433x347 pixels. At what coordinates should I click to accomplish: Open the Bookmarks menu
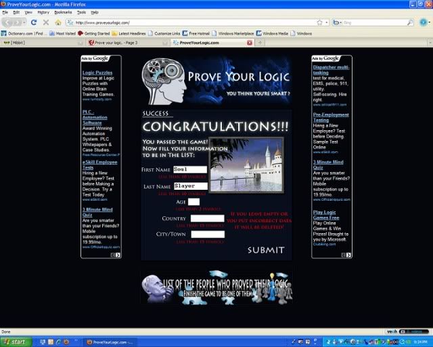click(x=63, y=12)
